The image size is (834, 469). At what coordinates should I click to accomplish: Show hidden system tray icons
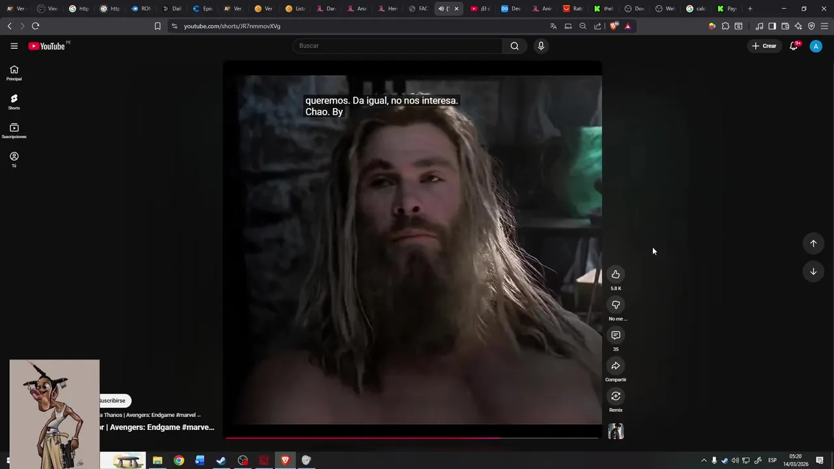pyautogui.click(x=704, y=461)
